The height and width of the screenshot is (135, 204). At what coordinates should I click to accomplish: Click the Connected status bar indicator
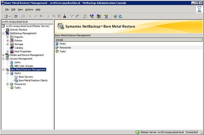pyautogui.click(x=192, y=132)
